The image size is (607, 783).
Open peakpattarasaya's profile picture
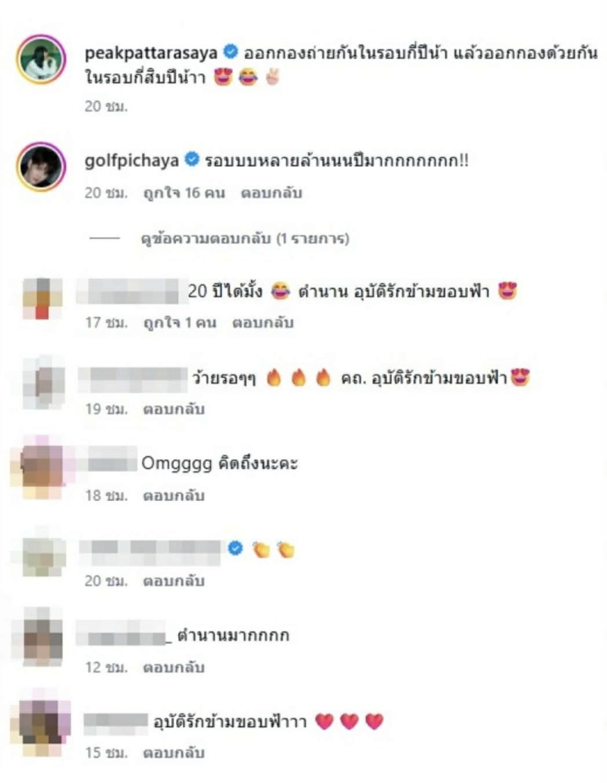41,59
